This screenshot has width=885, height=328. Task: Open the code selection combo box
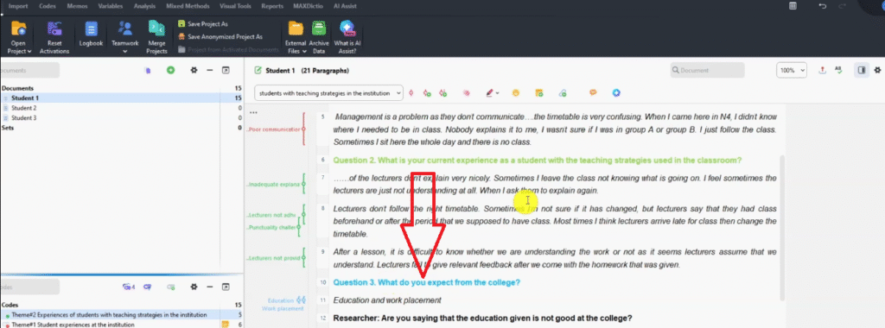pos(329,92)
